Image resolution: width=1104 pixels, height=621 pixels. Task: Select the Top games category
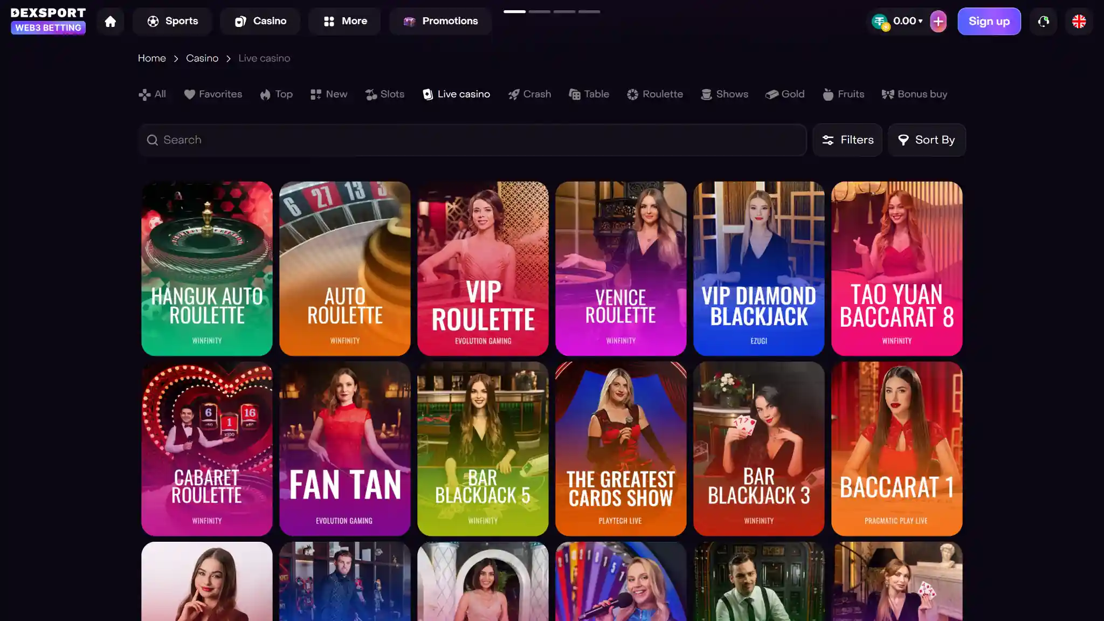point(276,94)
